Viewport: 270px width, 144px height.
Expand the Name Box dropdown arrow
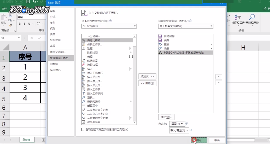tap(19, 38)
